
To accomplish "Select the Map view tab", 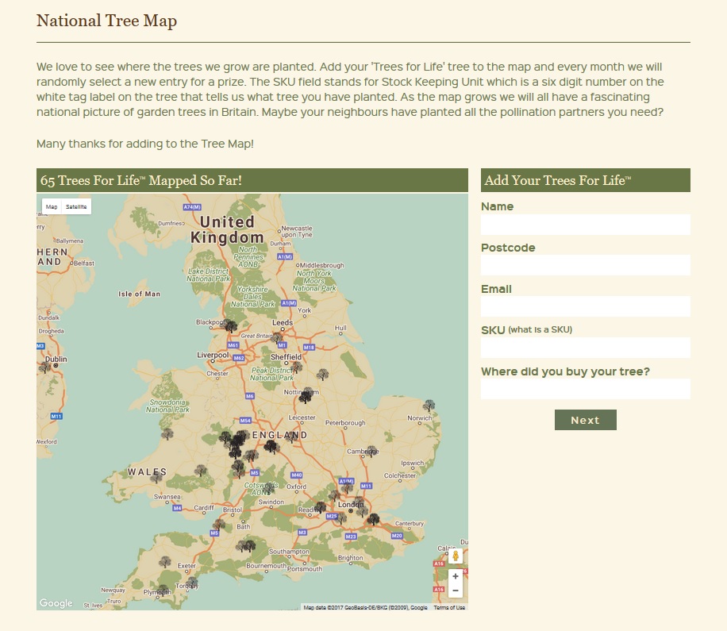I will tap(50, 205).
